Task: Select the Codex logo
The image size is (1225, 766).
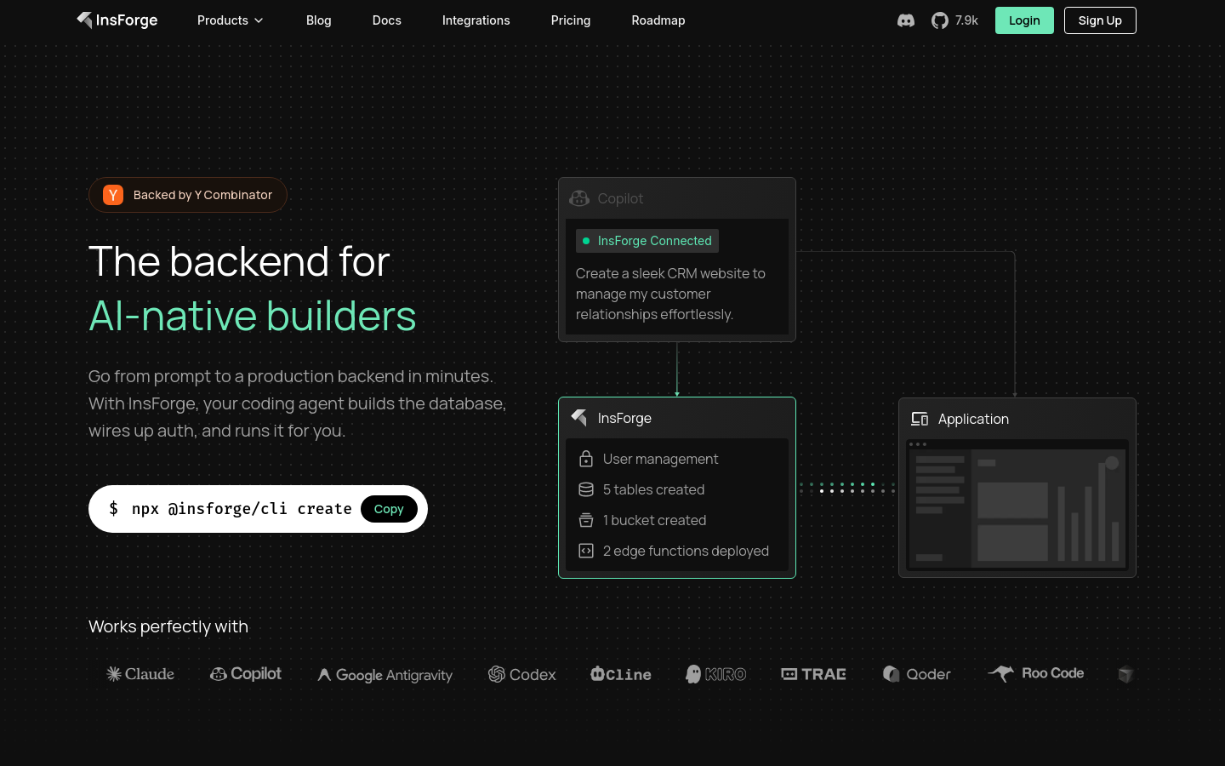Action: pyautogui.click(x=521, y=674)
